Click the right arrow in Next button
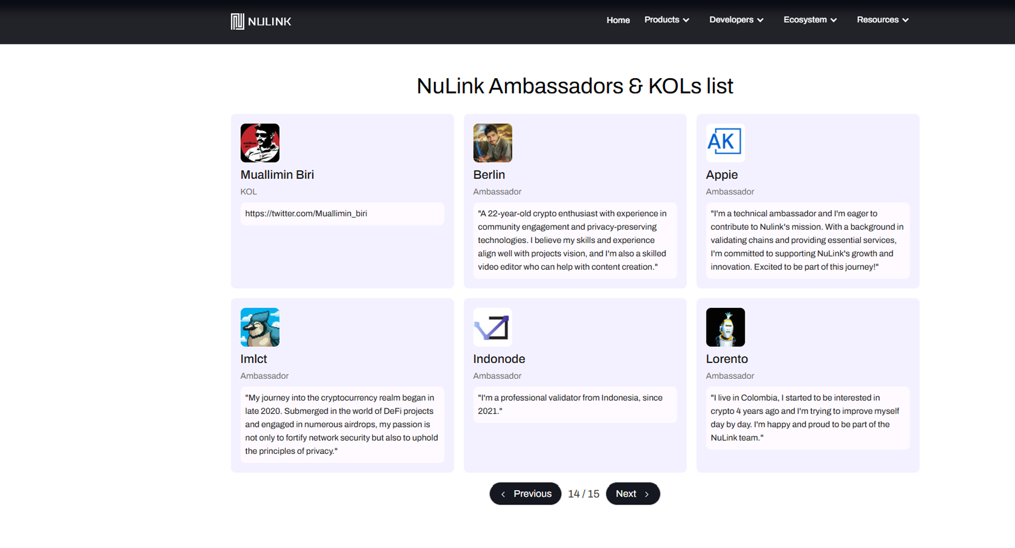The image size is (1015, 548). (647, 494)
